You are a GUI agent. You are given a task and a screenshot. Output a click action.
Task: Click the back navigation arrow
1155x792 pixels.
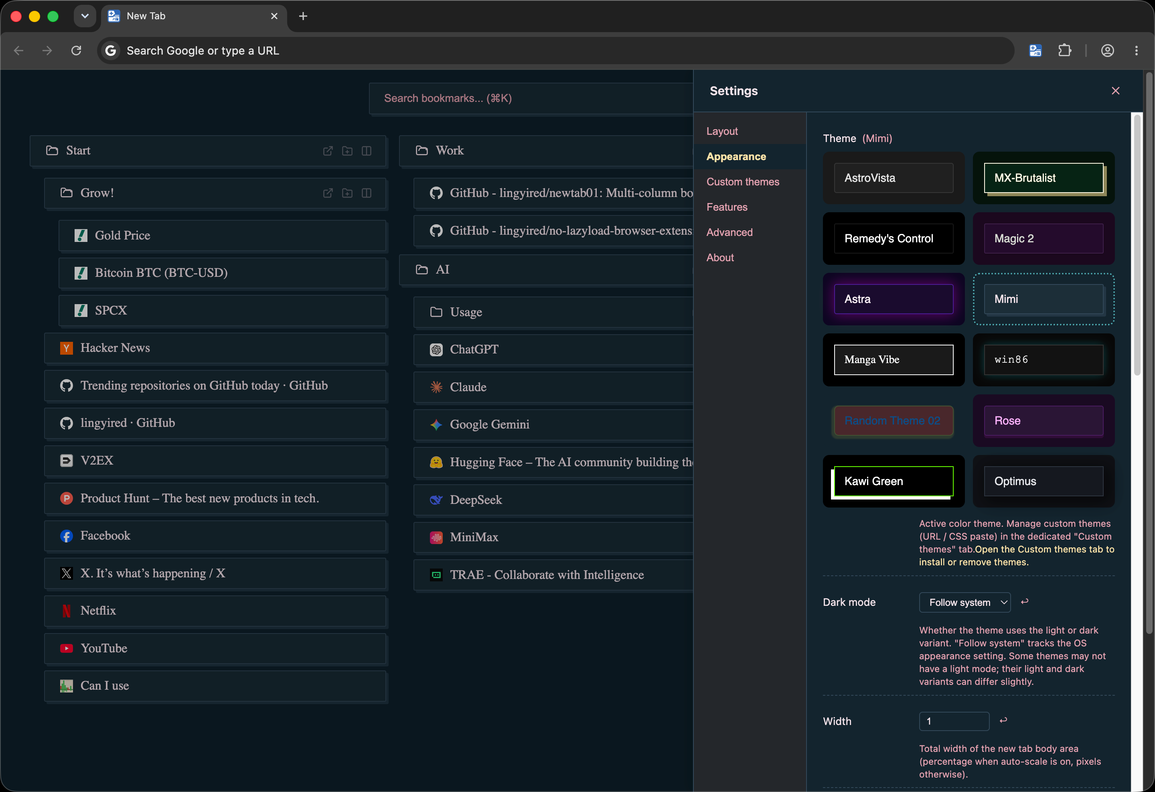19,50
